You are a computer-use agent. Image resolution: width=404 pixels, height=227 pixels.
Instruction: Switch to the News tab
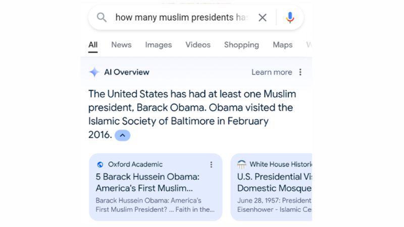(121, 45)
